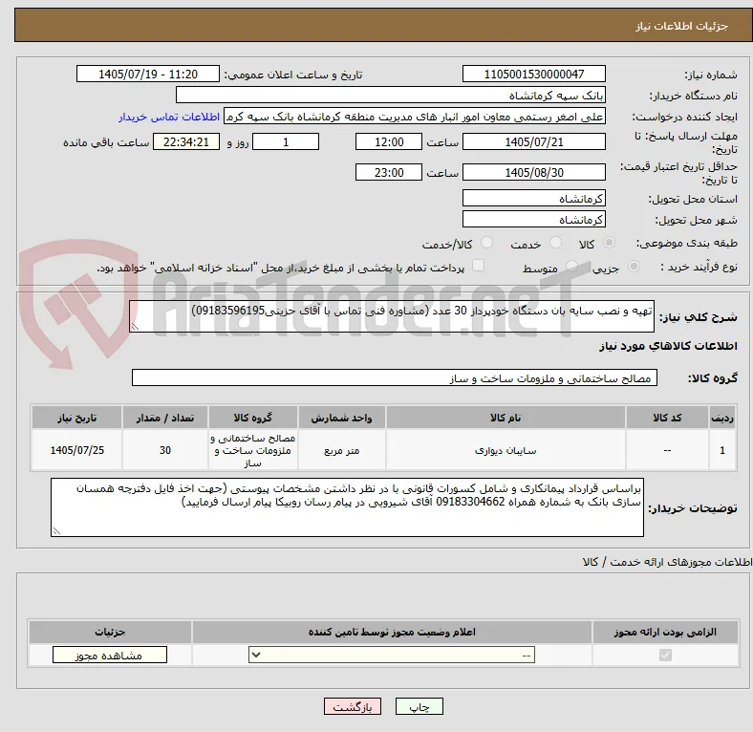Click the remaining time field 22:34:21
Image resolution: width=753 pixels, height=732 pixels.
pyautogui.click(x=186, y=141)
